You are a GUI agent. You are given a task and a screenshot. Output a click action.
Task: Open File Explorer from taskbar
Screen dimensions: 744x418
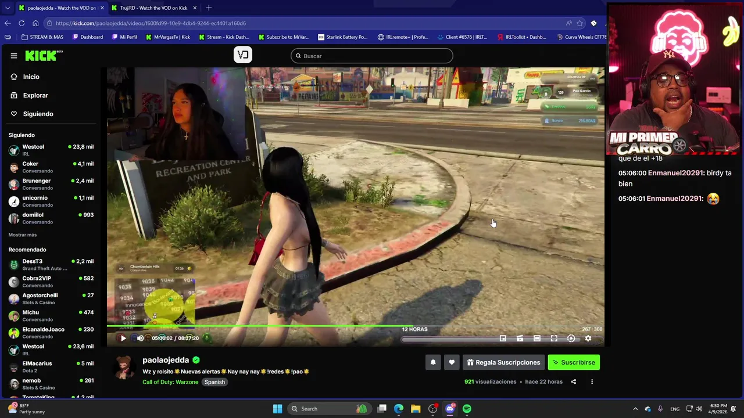tap(416, 409)
